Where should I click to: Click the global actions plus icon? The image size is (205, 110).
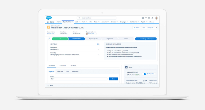(x=143, y=18)
